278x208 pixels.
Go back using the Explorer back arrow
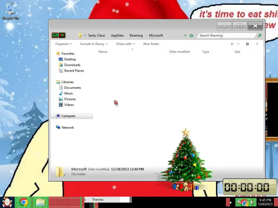click(x=55, y=35)
